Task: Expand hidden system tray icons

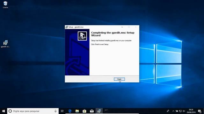Action: [x=173, y=111]
